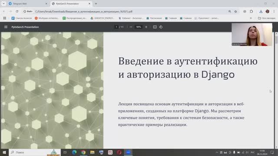Open the Распределение_по bookmark
This screenshot has width=278, height=156.
pyautogui.click(x=75, y=18)
